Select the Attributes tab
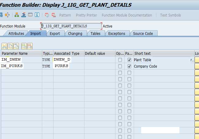This screenshot has height=139, width=199. point(16,33)
